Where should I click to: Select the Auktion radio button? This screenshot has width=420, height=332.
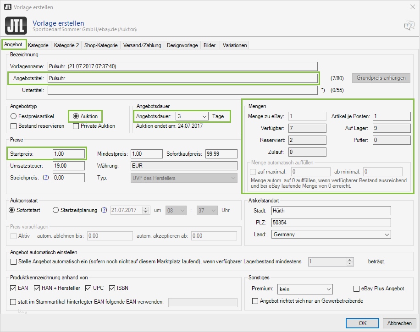click(76, 116)
